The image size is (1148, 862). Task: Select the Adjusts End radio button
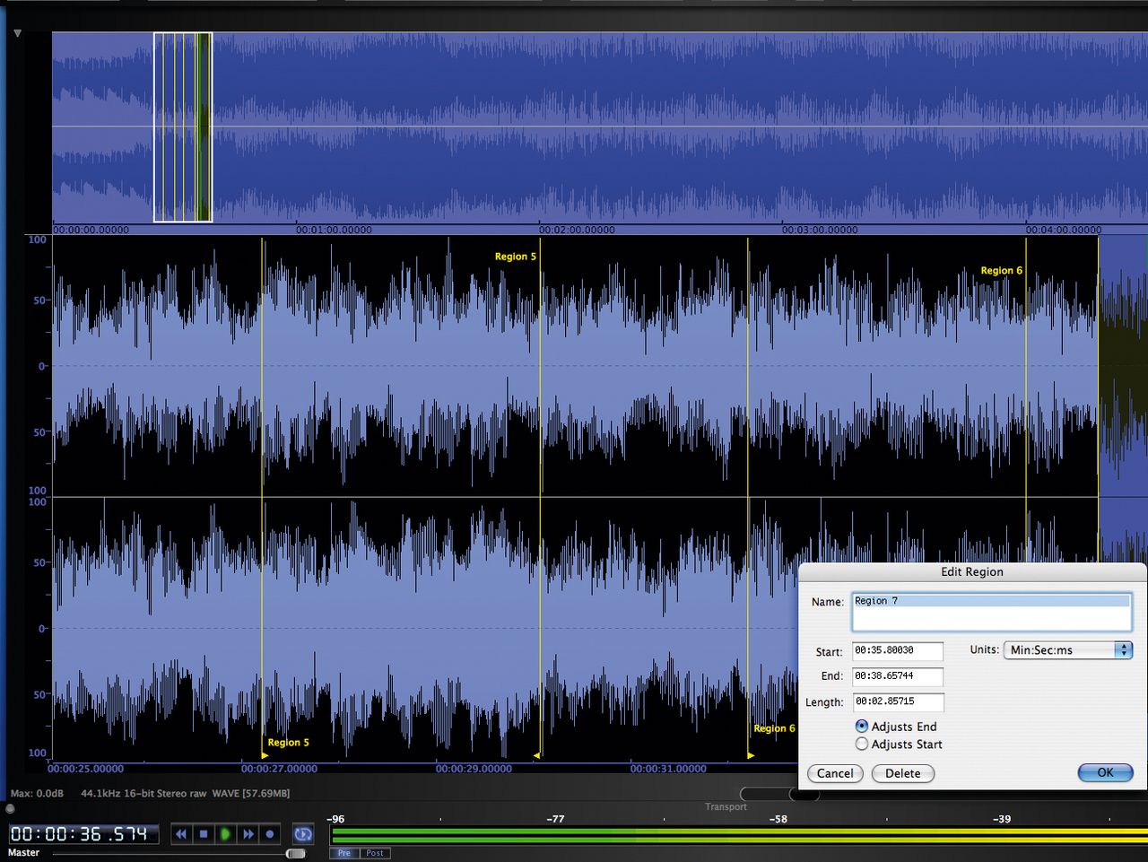(x=861, y=727)
